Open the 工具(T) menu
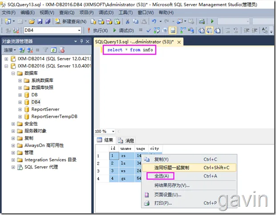The width and height of the screenshot is (276, 215). click(126, 12)
